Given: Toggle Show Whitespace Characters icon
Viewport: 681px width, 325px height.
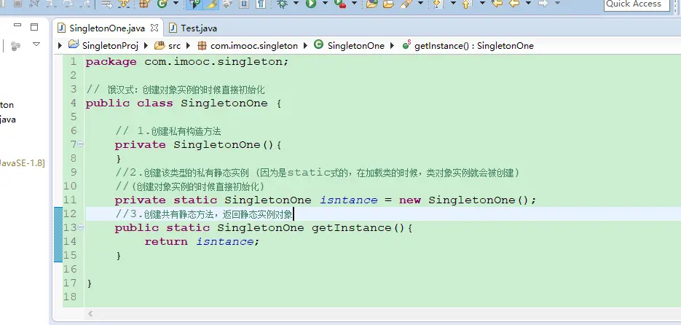Looking at the screenshot, I should tap(261, 4).
